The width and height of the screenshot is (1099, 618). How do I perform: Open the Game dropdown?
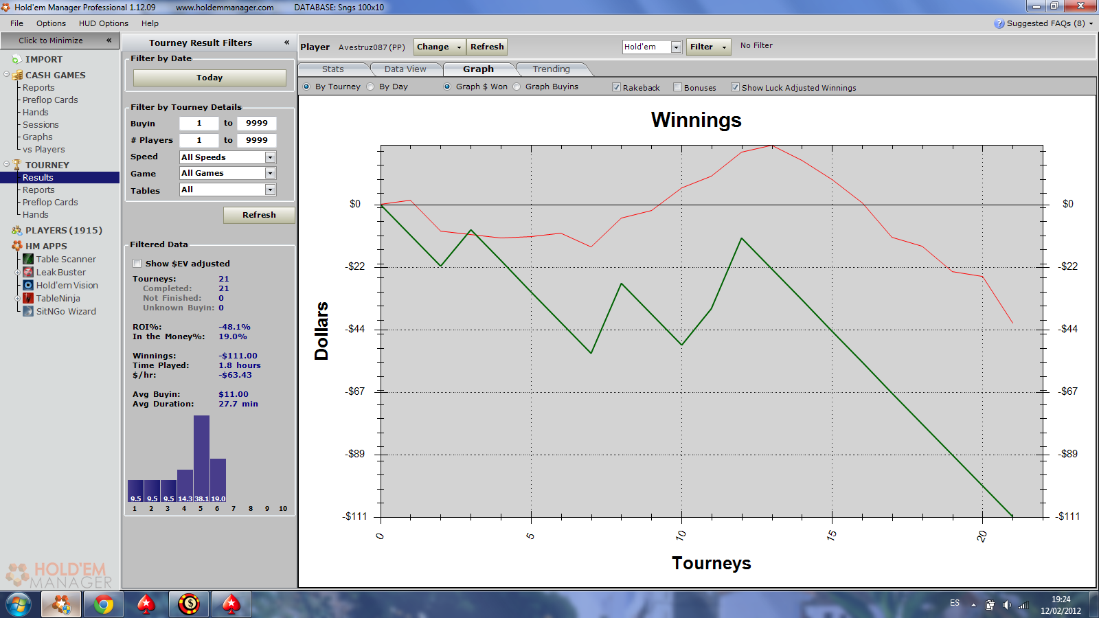tap(270, 174)
